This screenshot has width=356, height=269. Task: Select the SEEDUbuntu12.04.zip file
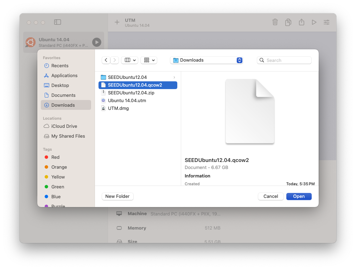tap(131, 93)
